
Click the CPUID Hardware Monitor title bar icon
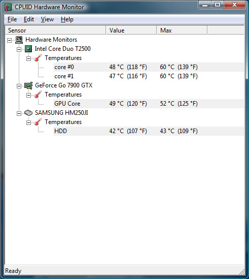pyautogui.click(x=8, y=7)
